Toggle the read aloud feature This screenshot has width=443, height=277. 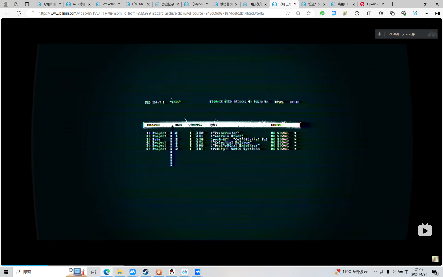288,13
